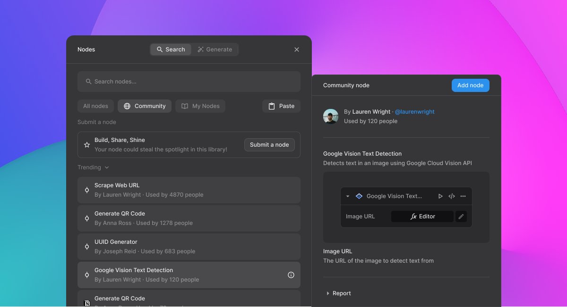The height and width of the screenshot is (307, 567).
Task: Click the fx Editor button
Action: tap(422, 216)
